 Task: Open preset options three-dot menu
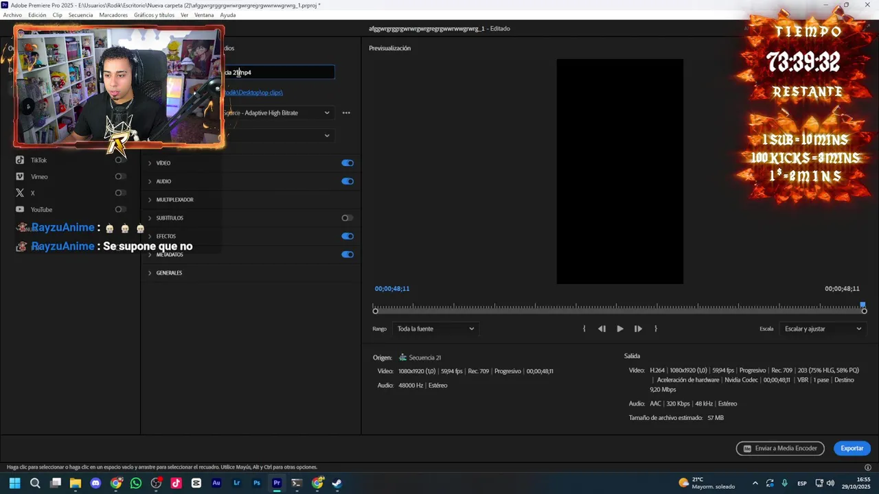coord(346,113)
